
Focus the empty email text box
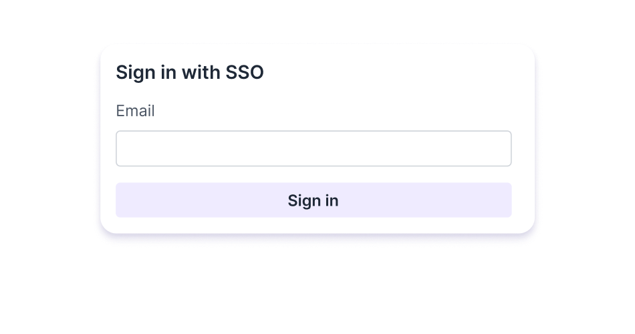point(313,148)
